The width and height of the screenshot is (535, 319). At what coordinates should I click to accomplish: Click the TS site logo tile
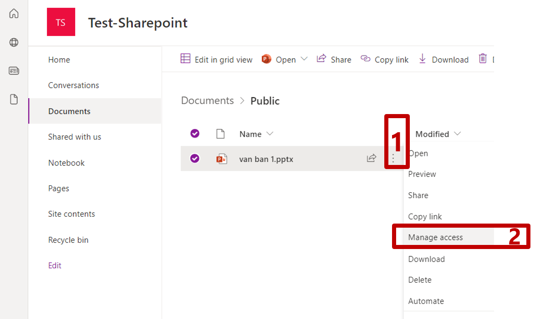click(61, 22)
